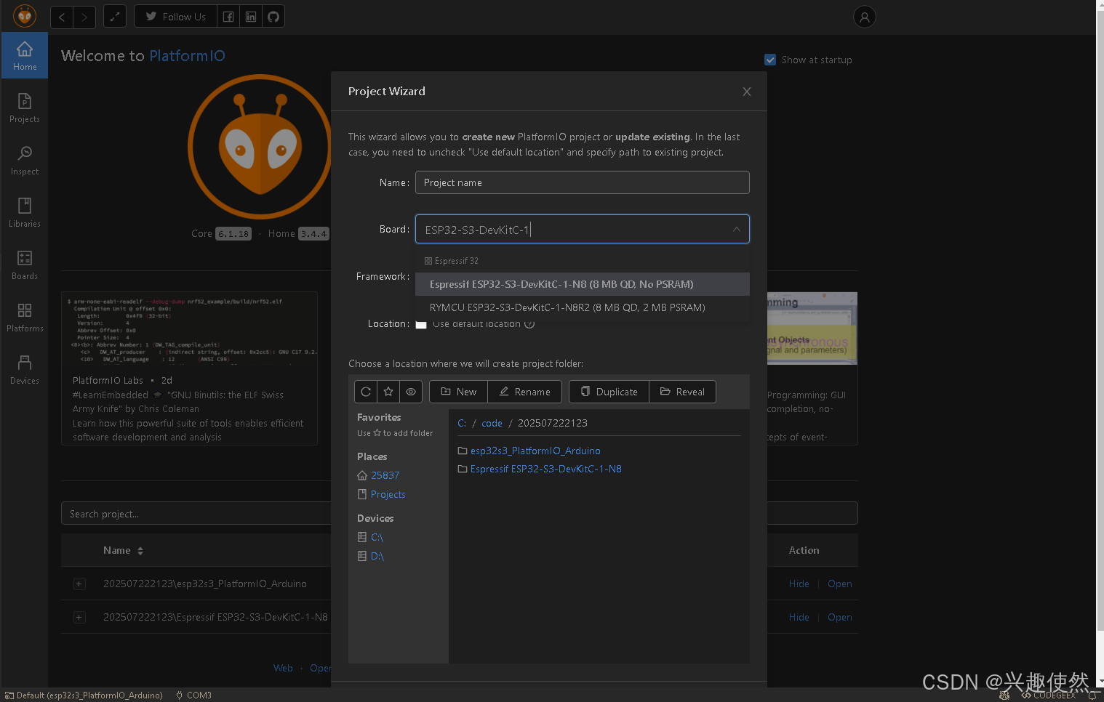Click the Project name input field
This screenshot has height=702, width=1104.
(582, 182)
